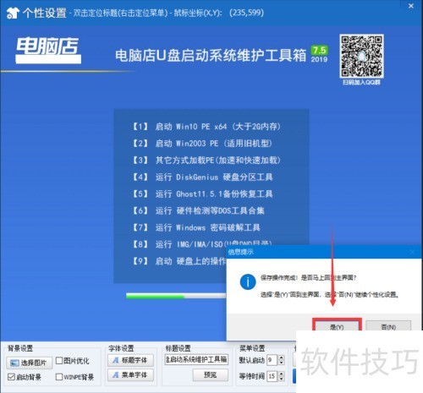Increase 等待时间 value with the up arrow
The width and height of the screenshot is (423, 393).
coord(281,374)
